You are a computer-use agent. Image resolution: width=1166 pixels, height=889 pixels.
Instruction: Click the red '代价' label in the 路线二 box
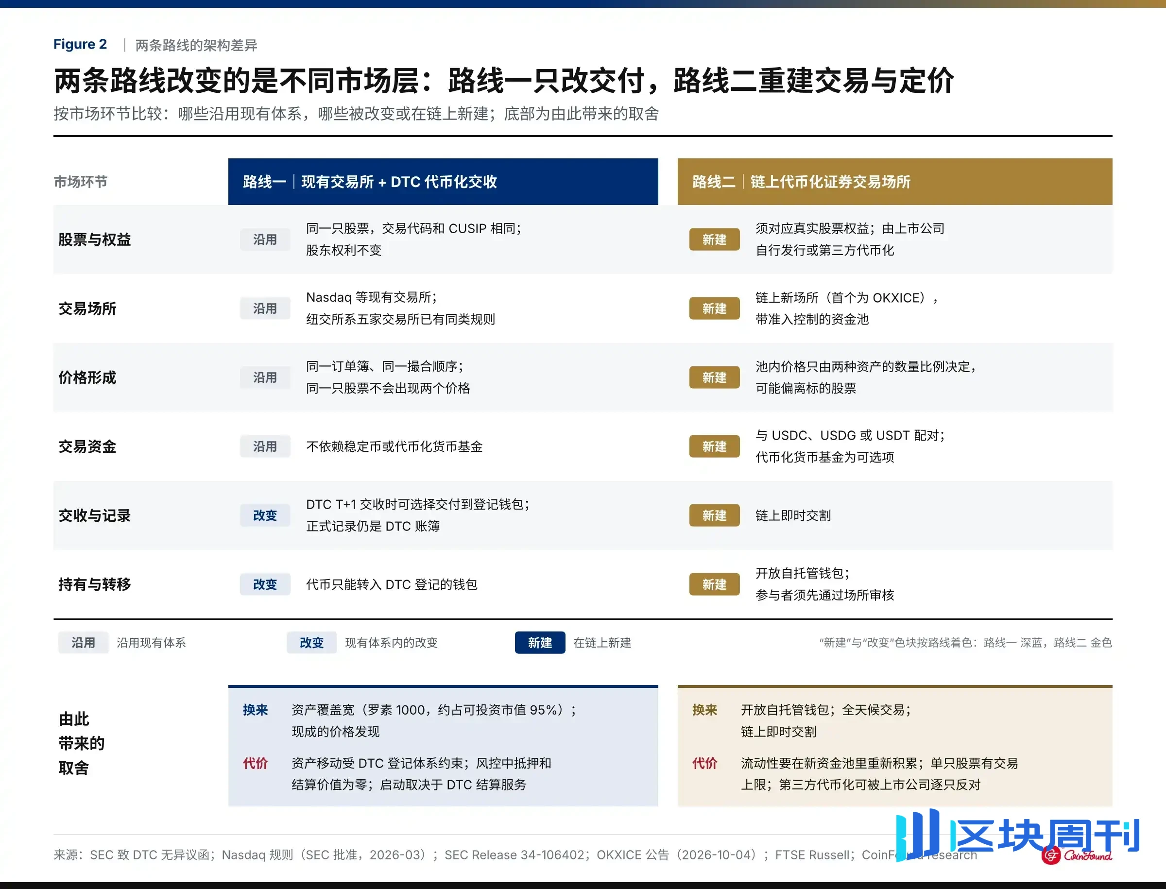pos(704,763)
